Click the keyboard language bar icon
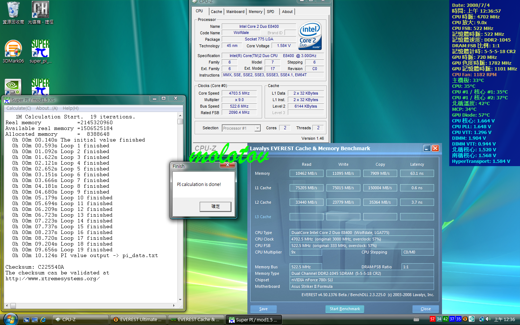The image size is (520, 325). (416, 319)
